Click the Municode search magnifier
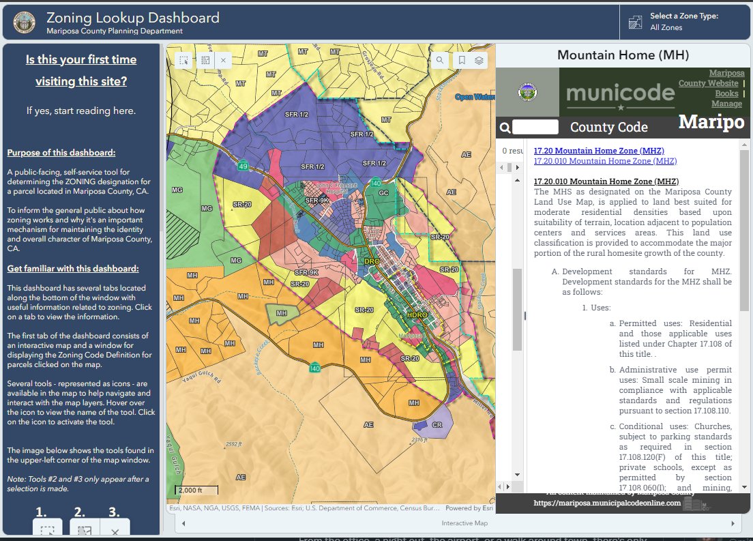 (505, 127)
